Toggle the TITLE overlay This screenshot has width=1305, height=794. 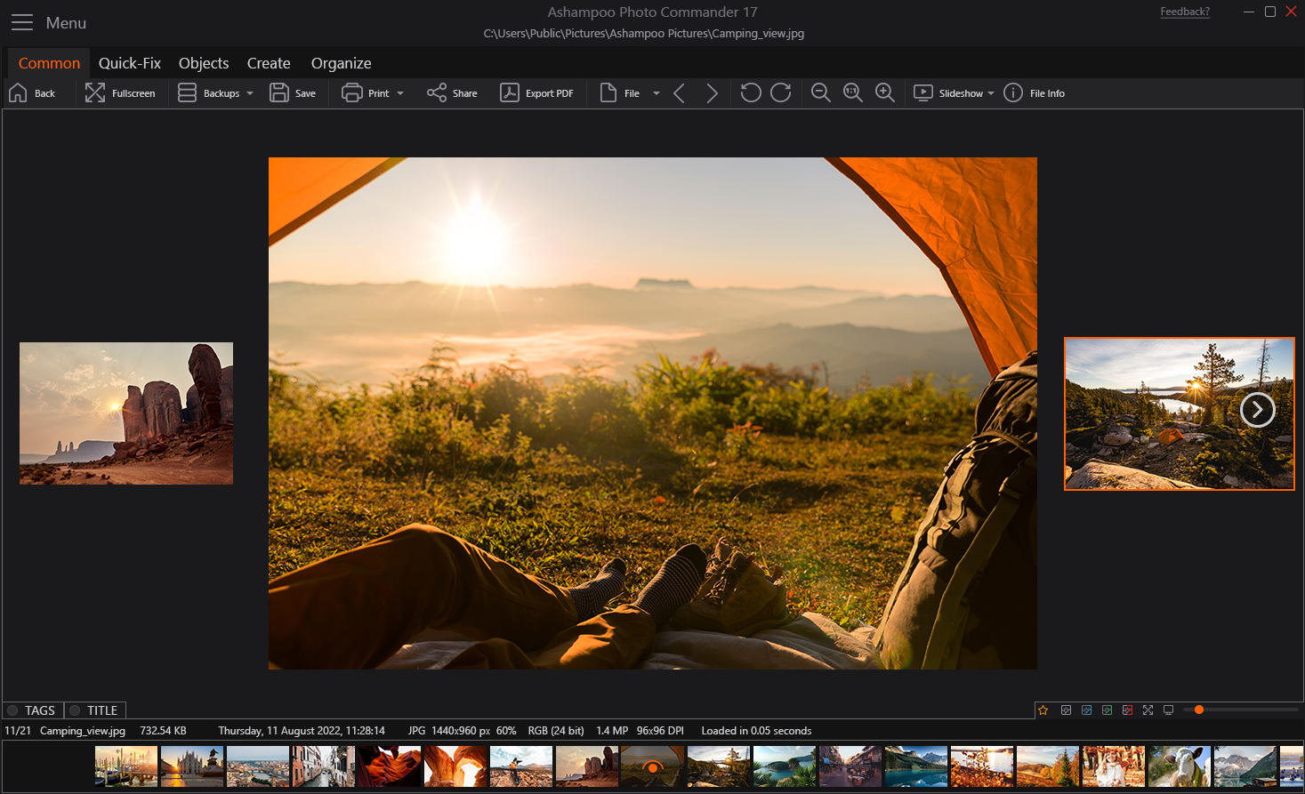tap(94, 710)
